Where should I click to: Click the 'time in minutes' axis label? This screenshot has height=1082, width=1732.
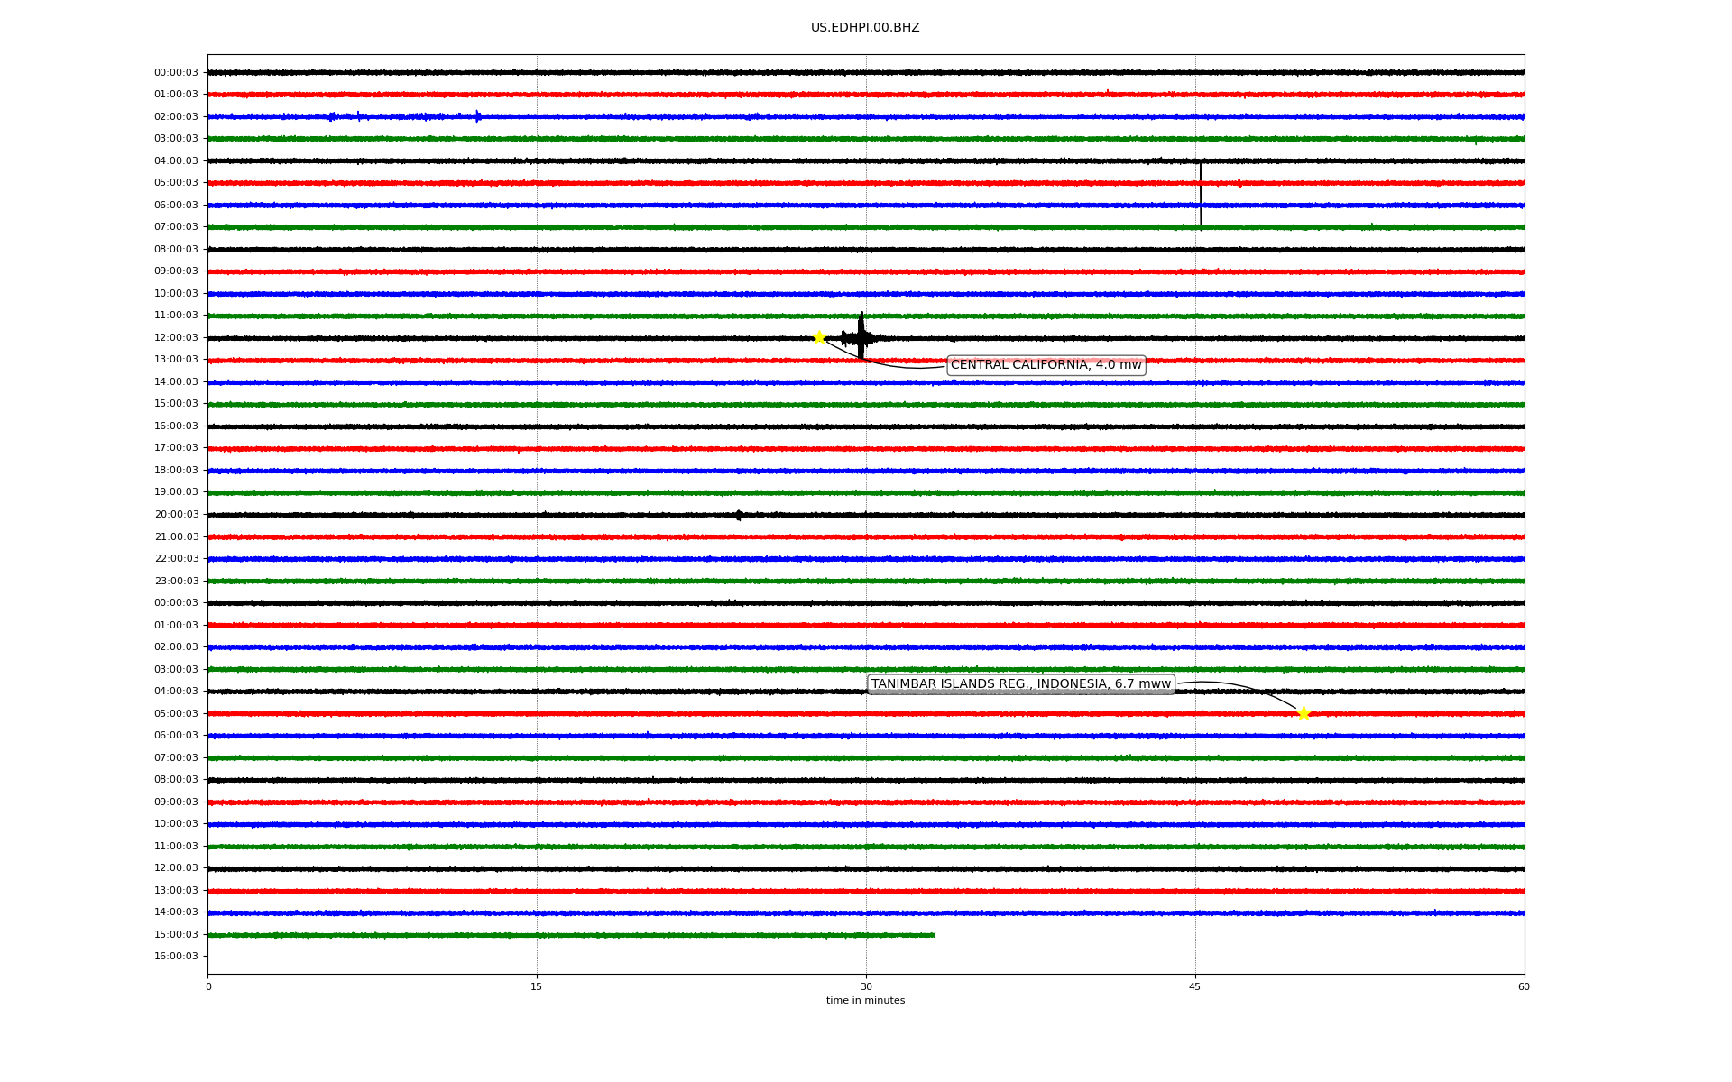pyautogui.click(x=865, y=1001)
